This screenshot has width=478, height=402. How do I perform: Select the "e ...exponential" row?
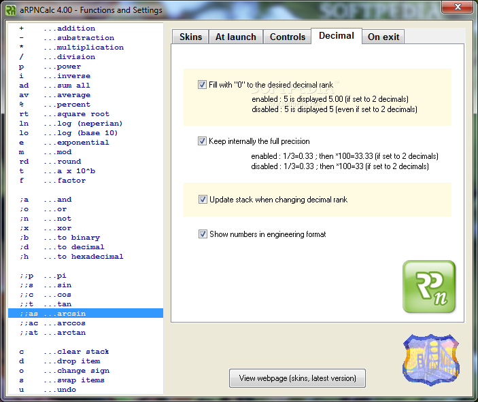(86, 142)
